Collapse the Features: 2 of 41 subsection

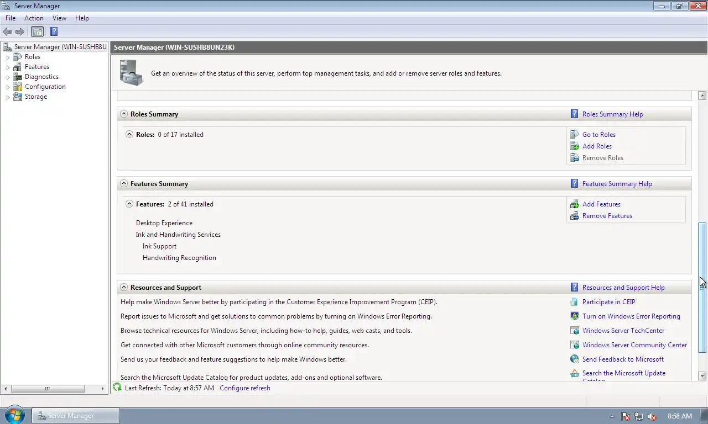click(129, 204)
